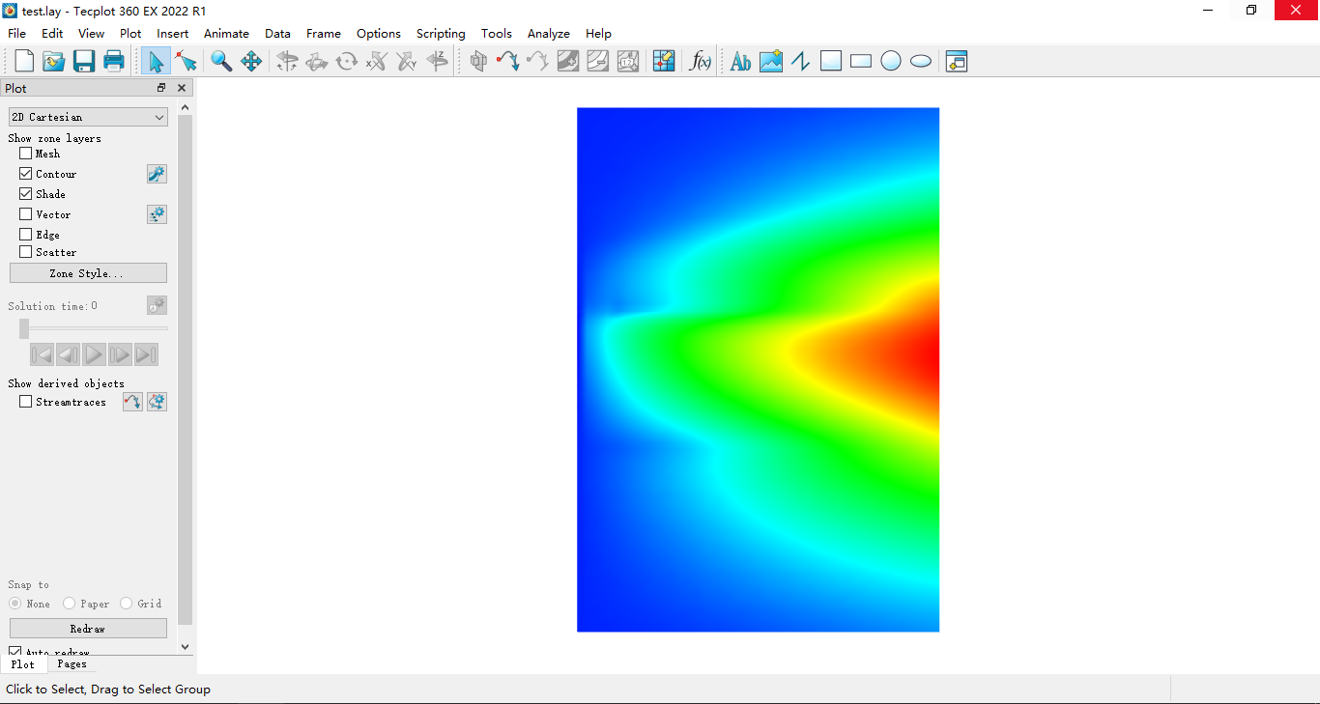
Task: Select the Create Frame tool
Action: coord(957,61)
